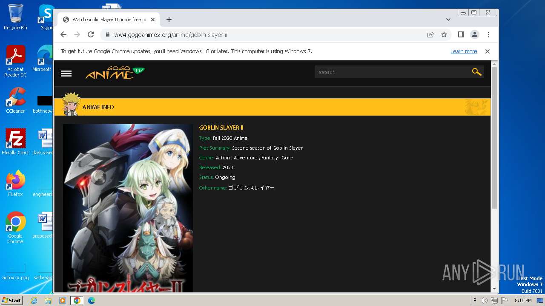This screenshot has width=545, height=306.
Task: Dismiss the Chrome update infobar
Action: point(488,51)
